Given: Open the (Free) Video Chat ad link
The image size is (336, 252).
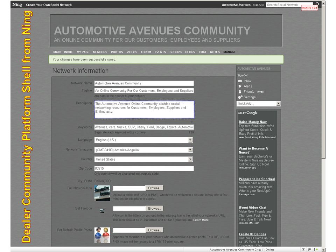Looking at the screenshot, I should (x=252, y=208).
